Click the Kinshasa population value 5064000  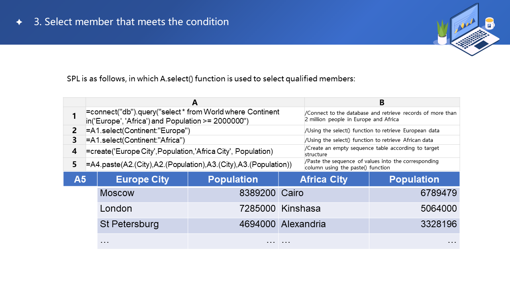[x=414, y=209]
